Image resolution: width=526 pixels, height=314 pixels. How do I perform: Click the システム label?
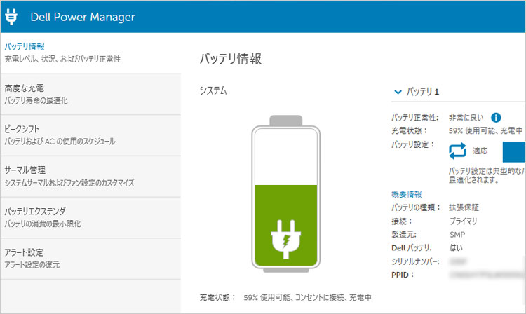point(213,90)
